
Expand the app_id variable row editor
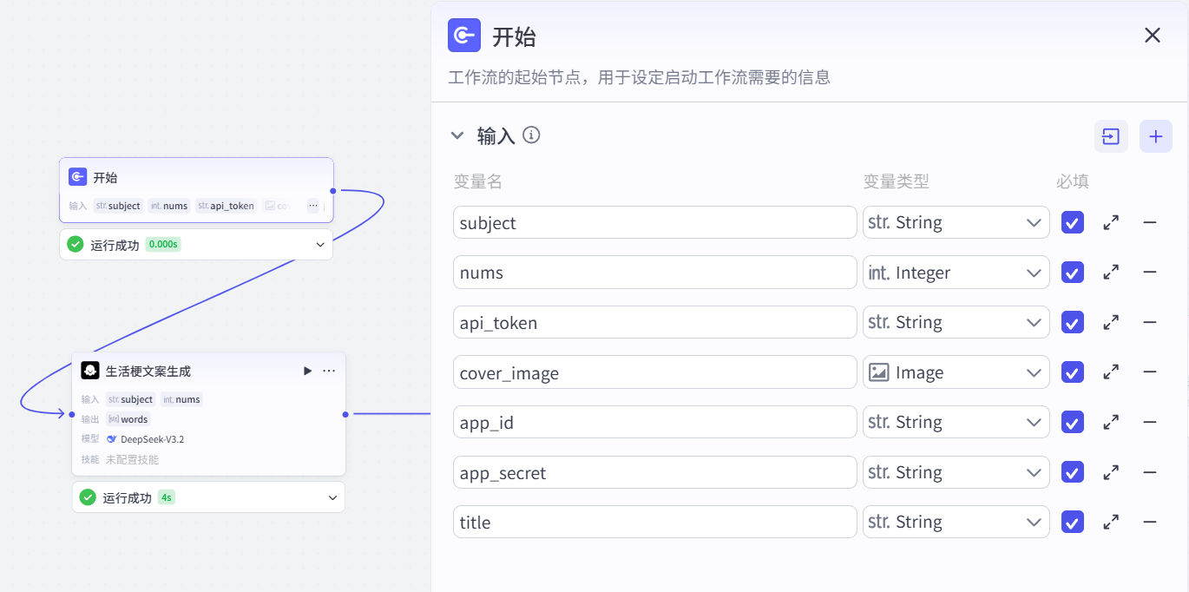tap(1111, 422)
